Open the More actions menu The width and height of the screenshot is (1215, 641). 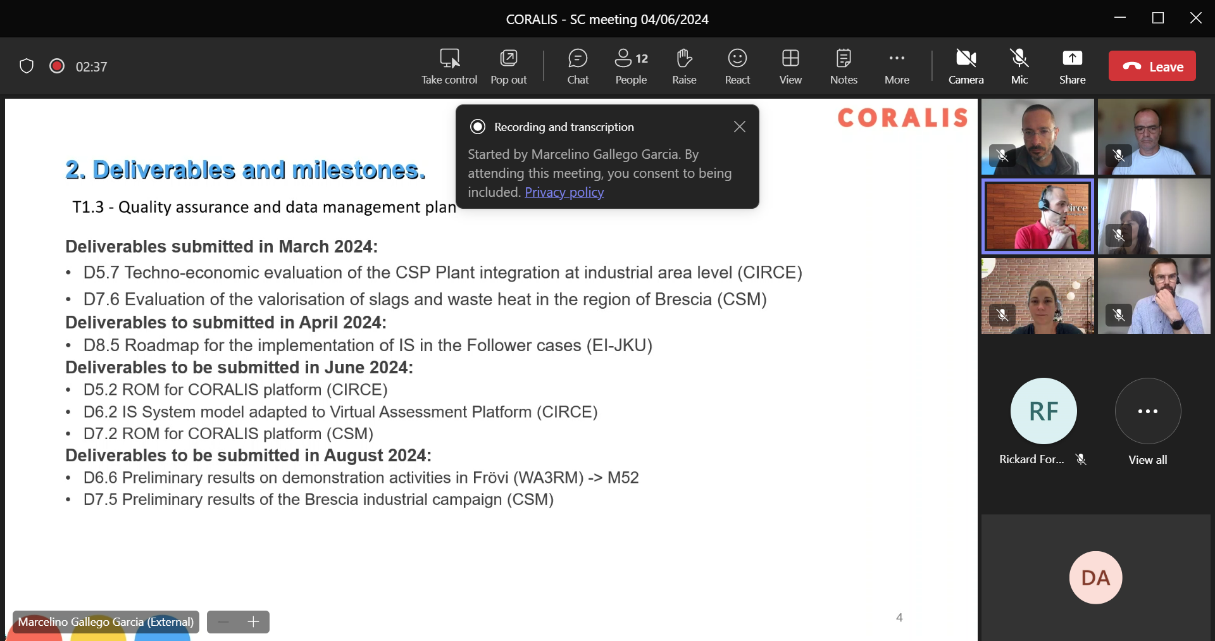[x=897, y=66]
